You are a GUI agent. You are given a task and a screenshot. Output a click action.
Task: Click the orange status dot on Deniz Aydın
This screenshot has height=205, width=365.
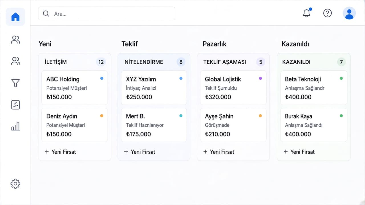point(102,116)
